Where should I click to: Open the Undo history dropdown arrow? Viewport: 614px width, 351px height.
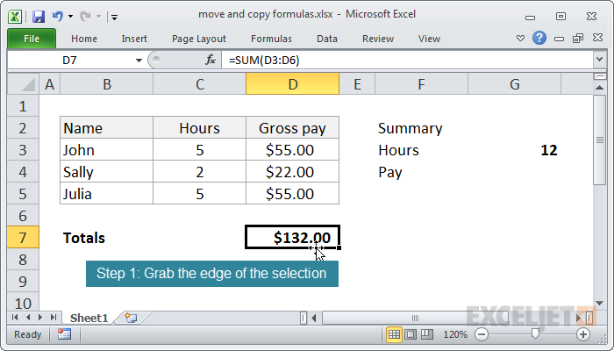point(70,17)
